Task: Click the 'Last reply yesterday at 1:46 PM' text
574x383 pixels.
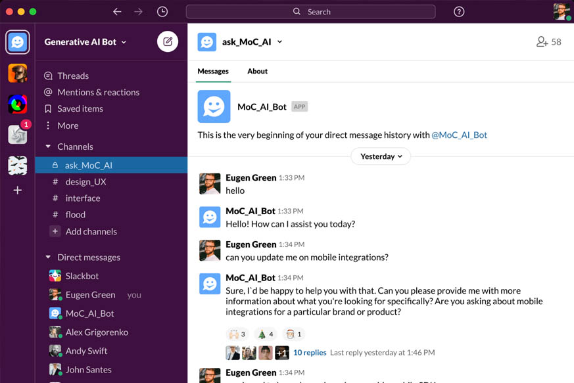Action: point(383,353)
